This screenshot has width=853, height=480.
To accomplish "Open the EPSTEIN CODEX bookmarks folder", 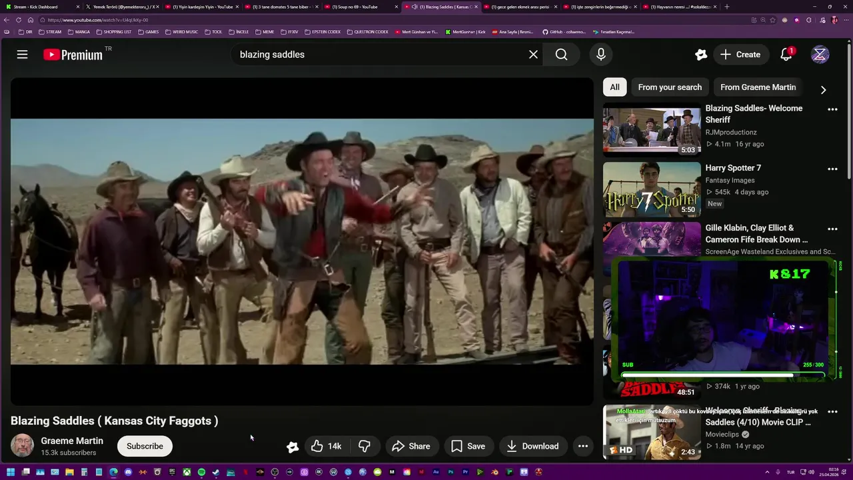I will click(x=322, y=32).
